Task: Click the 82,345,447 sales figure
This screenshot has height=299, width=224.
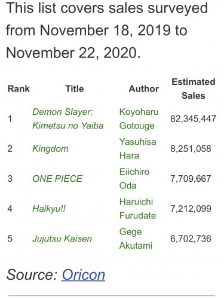Action: coord(193,119)
